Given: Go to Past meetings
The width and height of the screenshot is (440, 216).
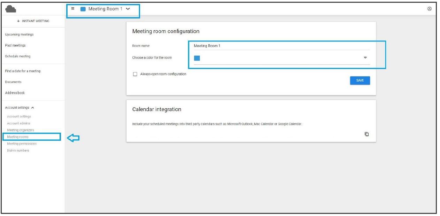Looking at the screenshot, I should 15,45.
